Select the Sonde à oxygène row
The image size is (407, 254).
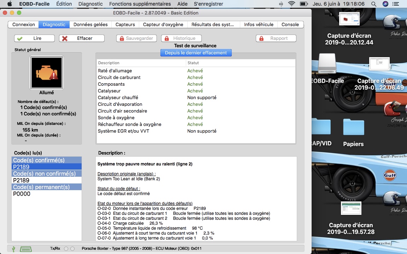coord(196,118)
